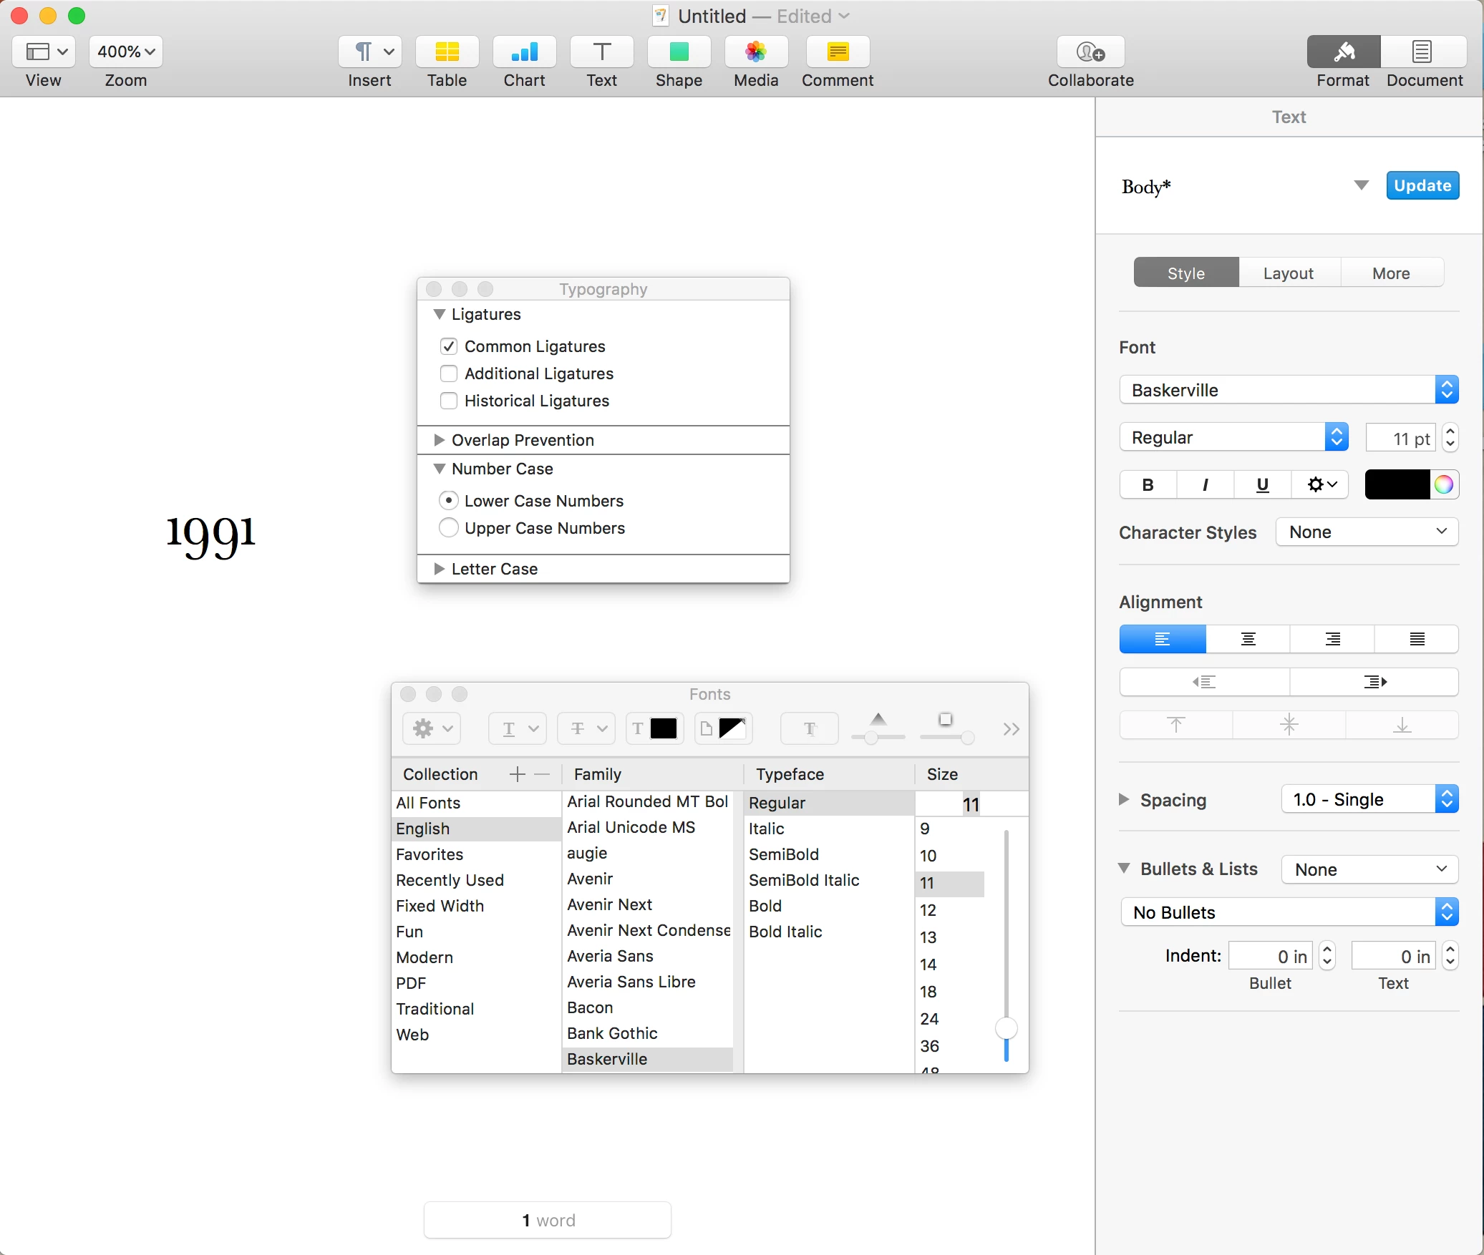The image size is (1484, 1255).
Task: Open the Media toolbar icon
Action: coord(755,52)
